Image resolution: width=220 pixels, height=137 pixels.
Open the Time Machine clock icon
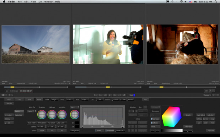[172, 2]
